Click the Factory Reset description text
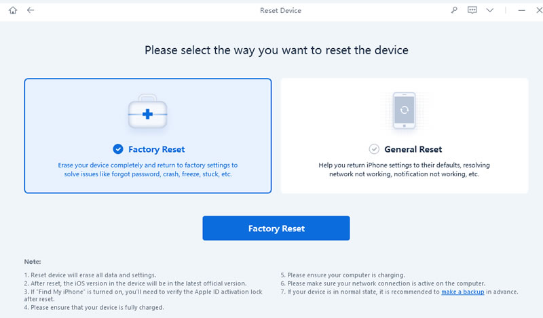The image size is (543, 318). tap(148, 170)
